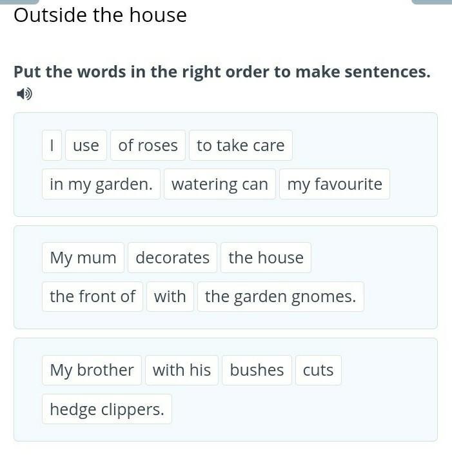Select the "hedge clippers." tile
The image size is (452, 459).
(x=107, y=409)
